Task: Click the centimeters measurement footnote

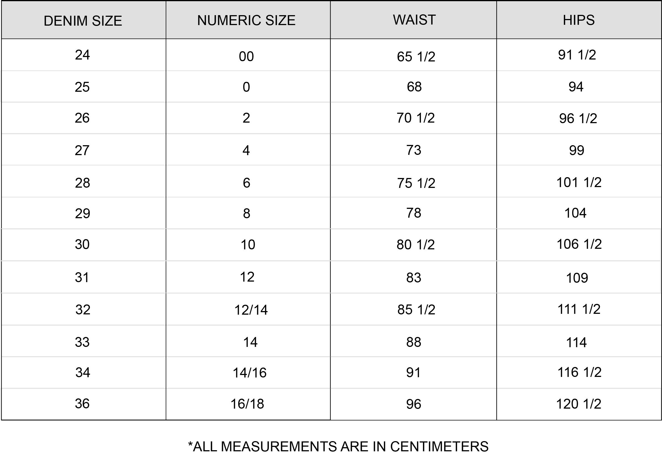Action: click(x=338, y=446)
